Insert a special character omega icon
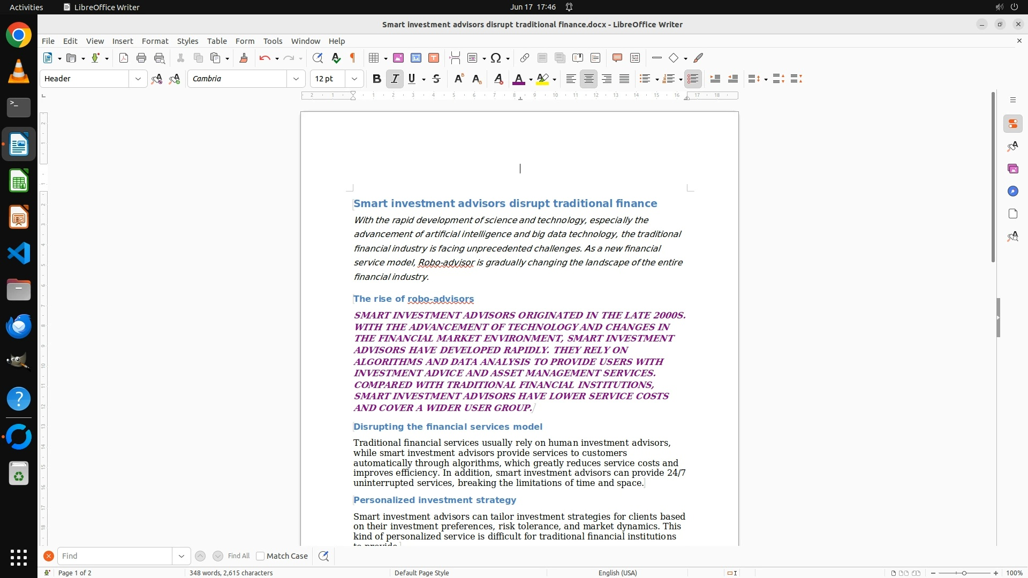 click(x=496, y=58)
